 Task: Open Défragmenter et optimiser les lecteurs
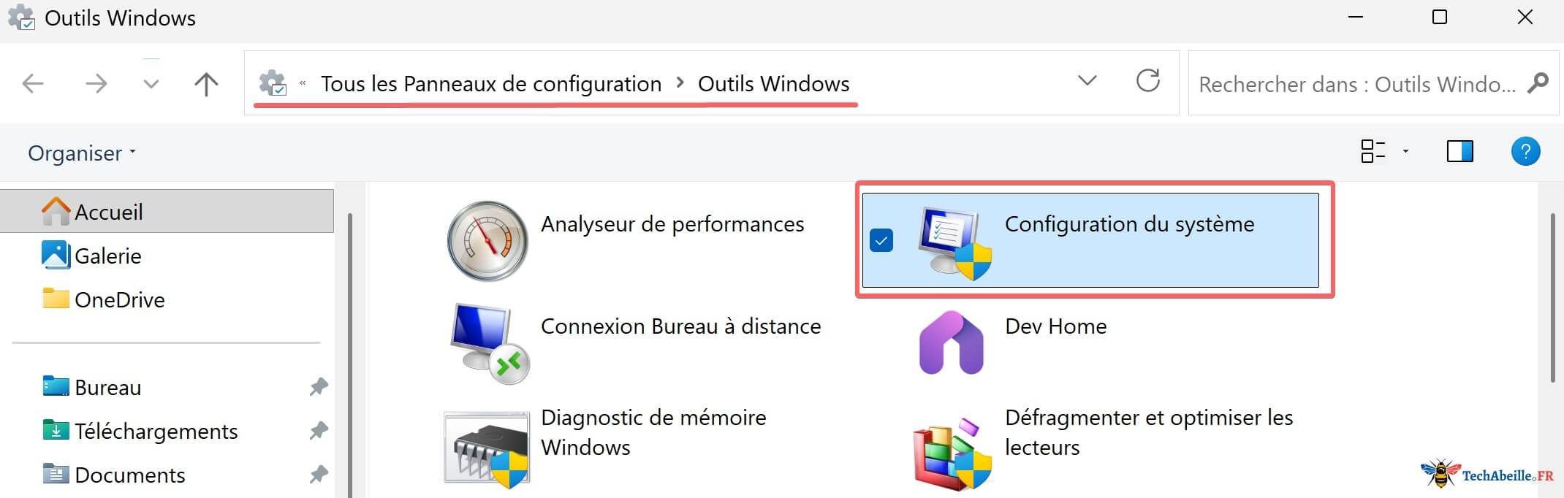1149,431
